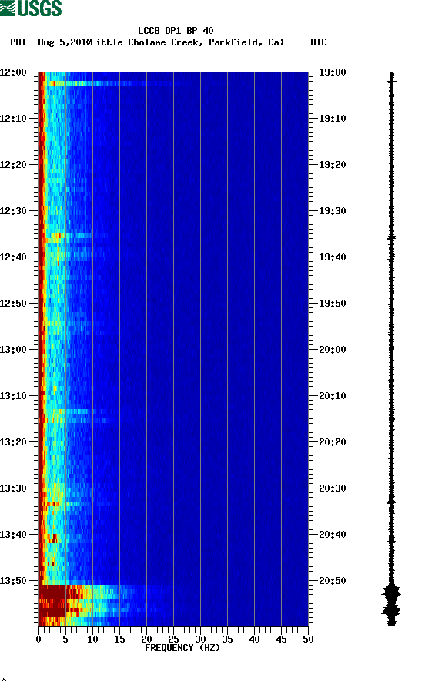Click the 13:10 PDT time label
Image resolution: width=425 pixels, height=688 pixels.
point(13,395)
